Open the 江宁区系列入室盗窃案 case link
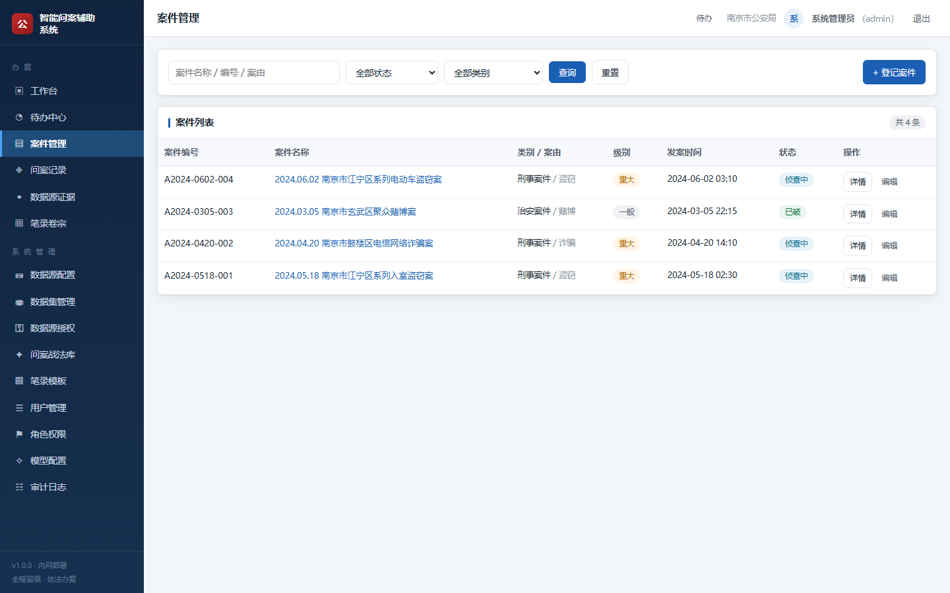This screenshot has height=593, width=950. tap(354, 275)
